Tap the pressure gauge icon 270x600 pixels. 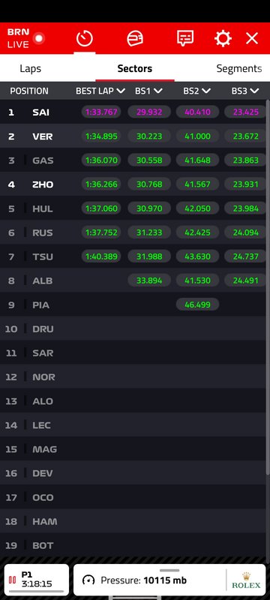(88, 580)
